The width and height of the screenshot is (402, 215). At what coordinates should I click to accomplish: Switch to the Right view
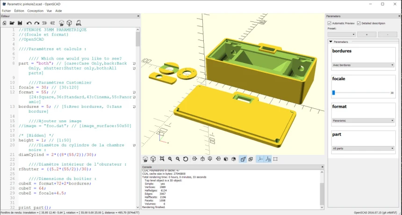pos(194,159)
